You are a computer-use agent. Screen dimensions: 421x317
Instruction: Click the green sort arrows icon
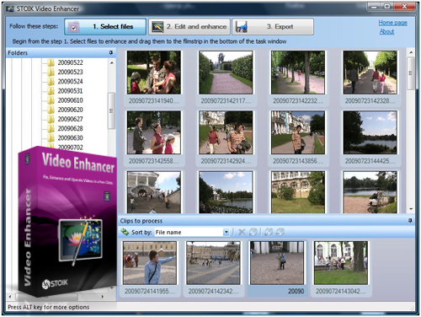point(125,232)
